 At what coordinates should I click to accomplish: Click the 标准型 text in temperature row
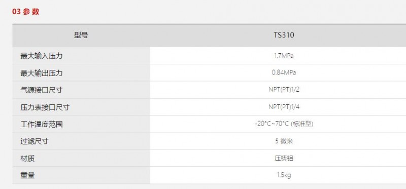coord(302,124)
